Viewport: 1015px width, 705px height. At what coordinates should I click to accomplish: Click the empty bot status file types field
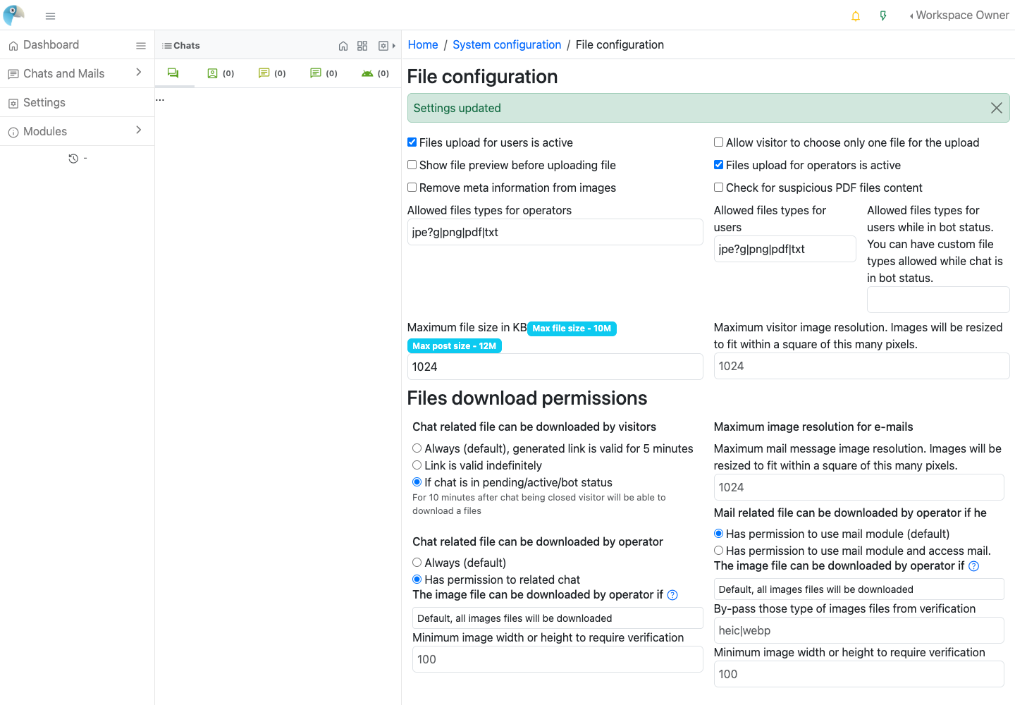tap(938, 300)
